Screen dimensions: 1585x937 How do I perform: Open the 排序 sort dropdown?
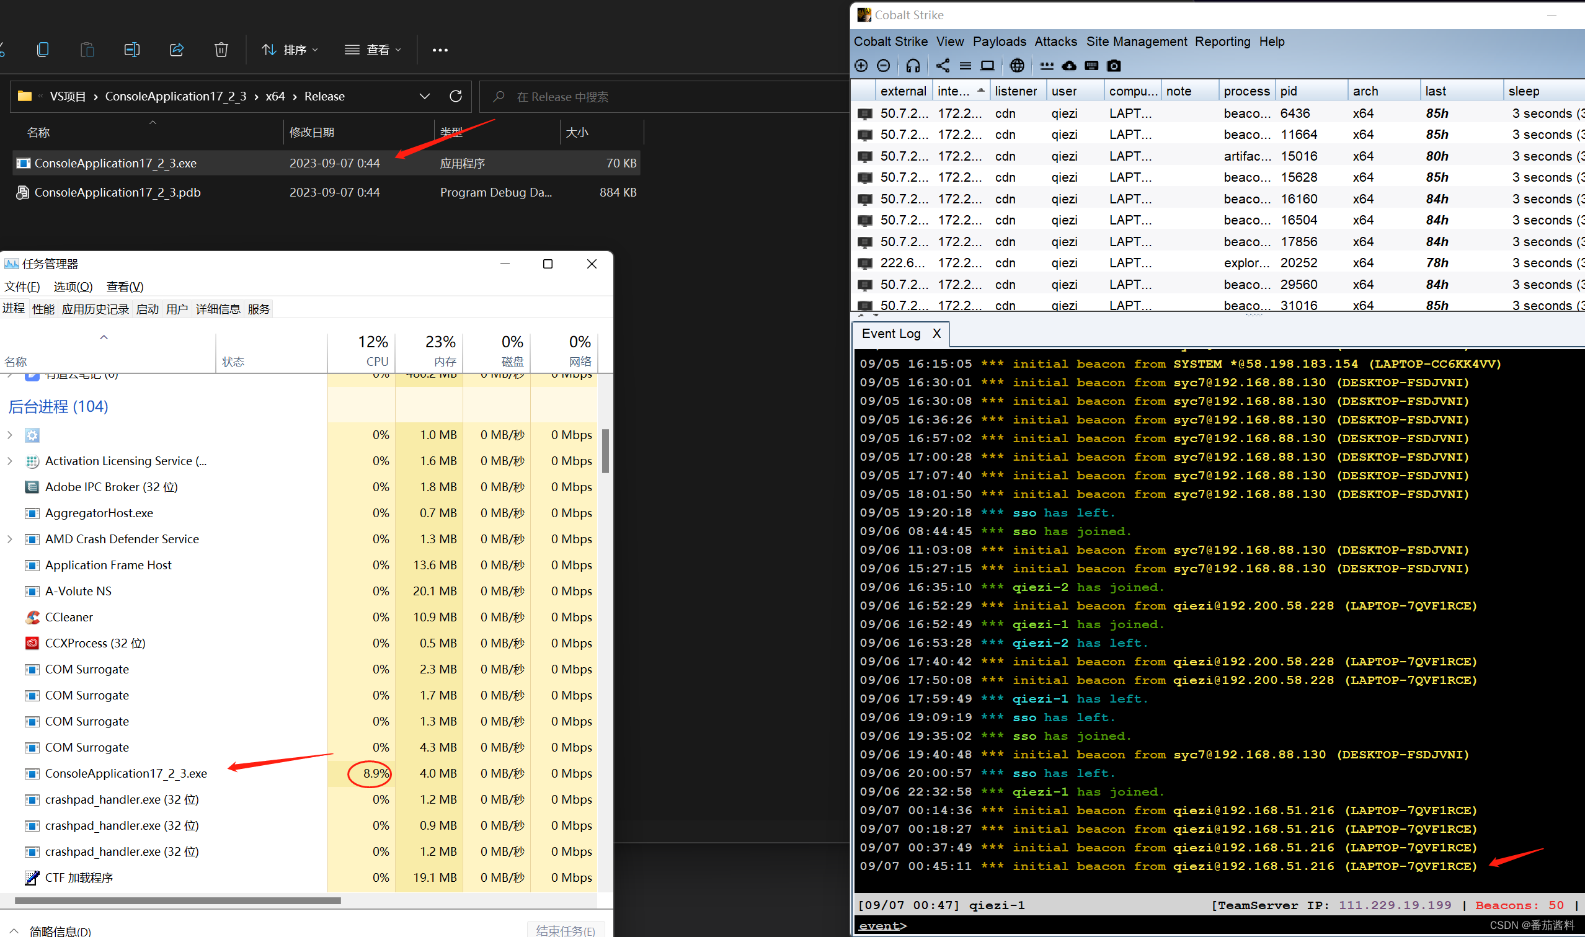[x=290, y=50]
